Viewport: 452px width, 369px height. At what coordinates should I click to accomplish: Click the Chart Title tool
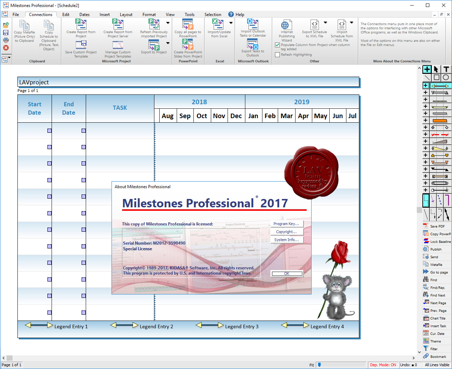[437, 318]
